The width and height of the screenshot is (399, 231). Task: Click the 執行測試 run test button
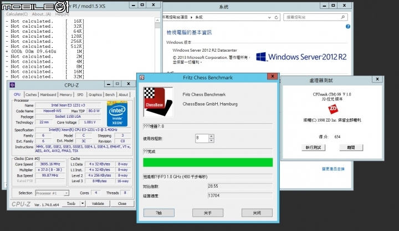tap(313, 147)
